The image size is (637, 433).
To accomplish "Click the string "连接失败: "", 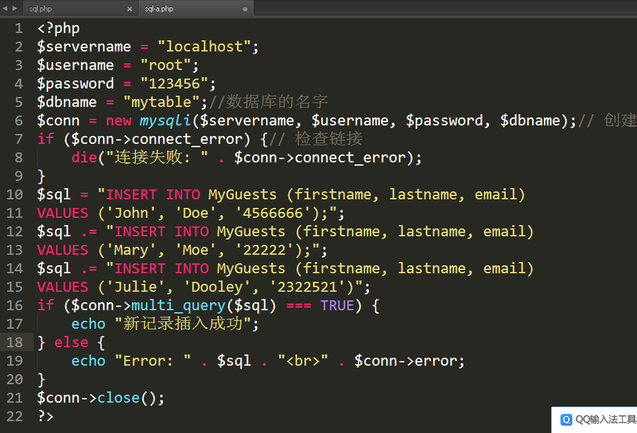I will [157, 158].
